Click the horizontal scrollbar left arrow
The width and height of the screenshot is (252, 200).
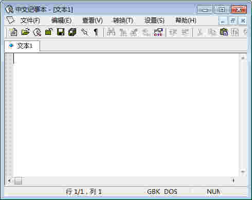tap(10, 181)
